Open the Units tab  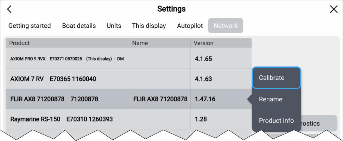pyautogui.click(x=114, y=26)
